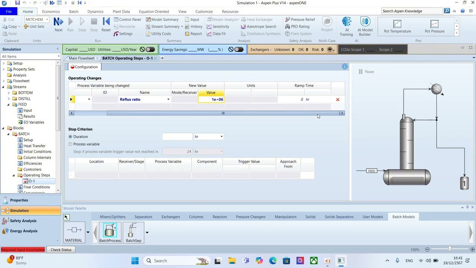Image resolution: width=476 pixels, height=268 pixels.
Task: Open the Reactors palette tab
Action: point(219,217)
